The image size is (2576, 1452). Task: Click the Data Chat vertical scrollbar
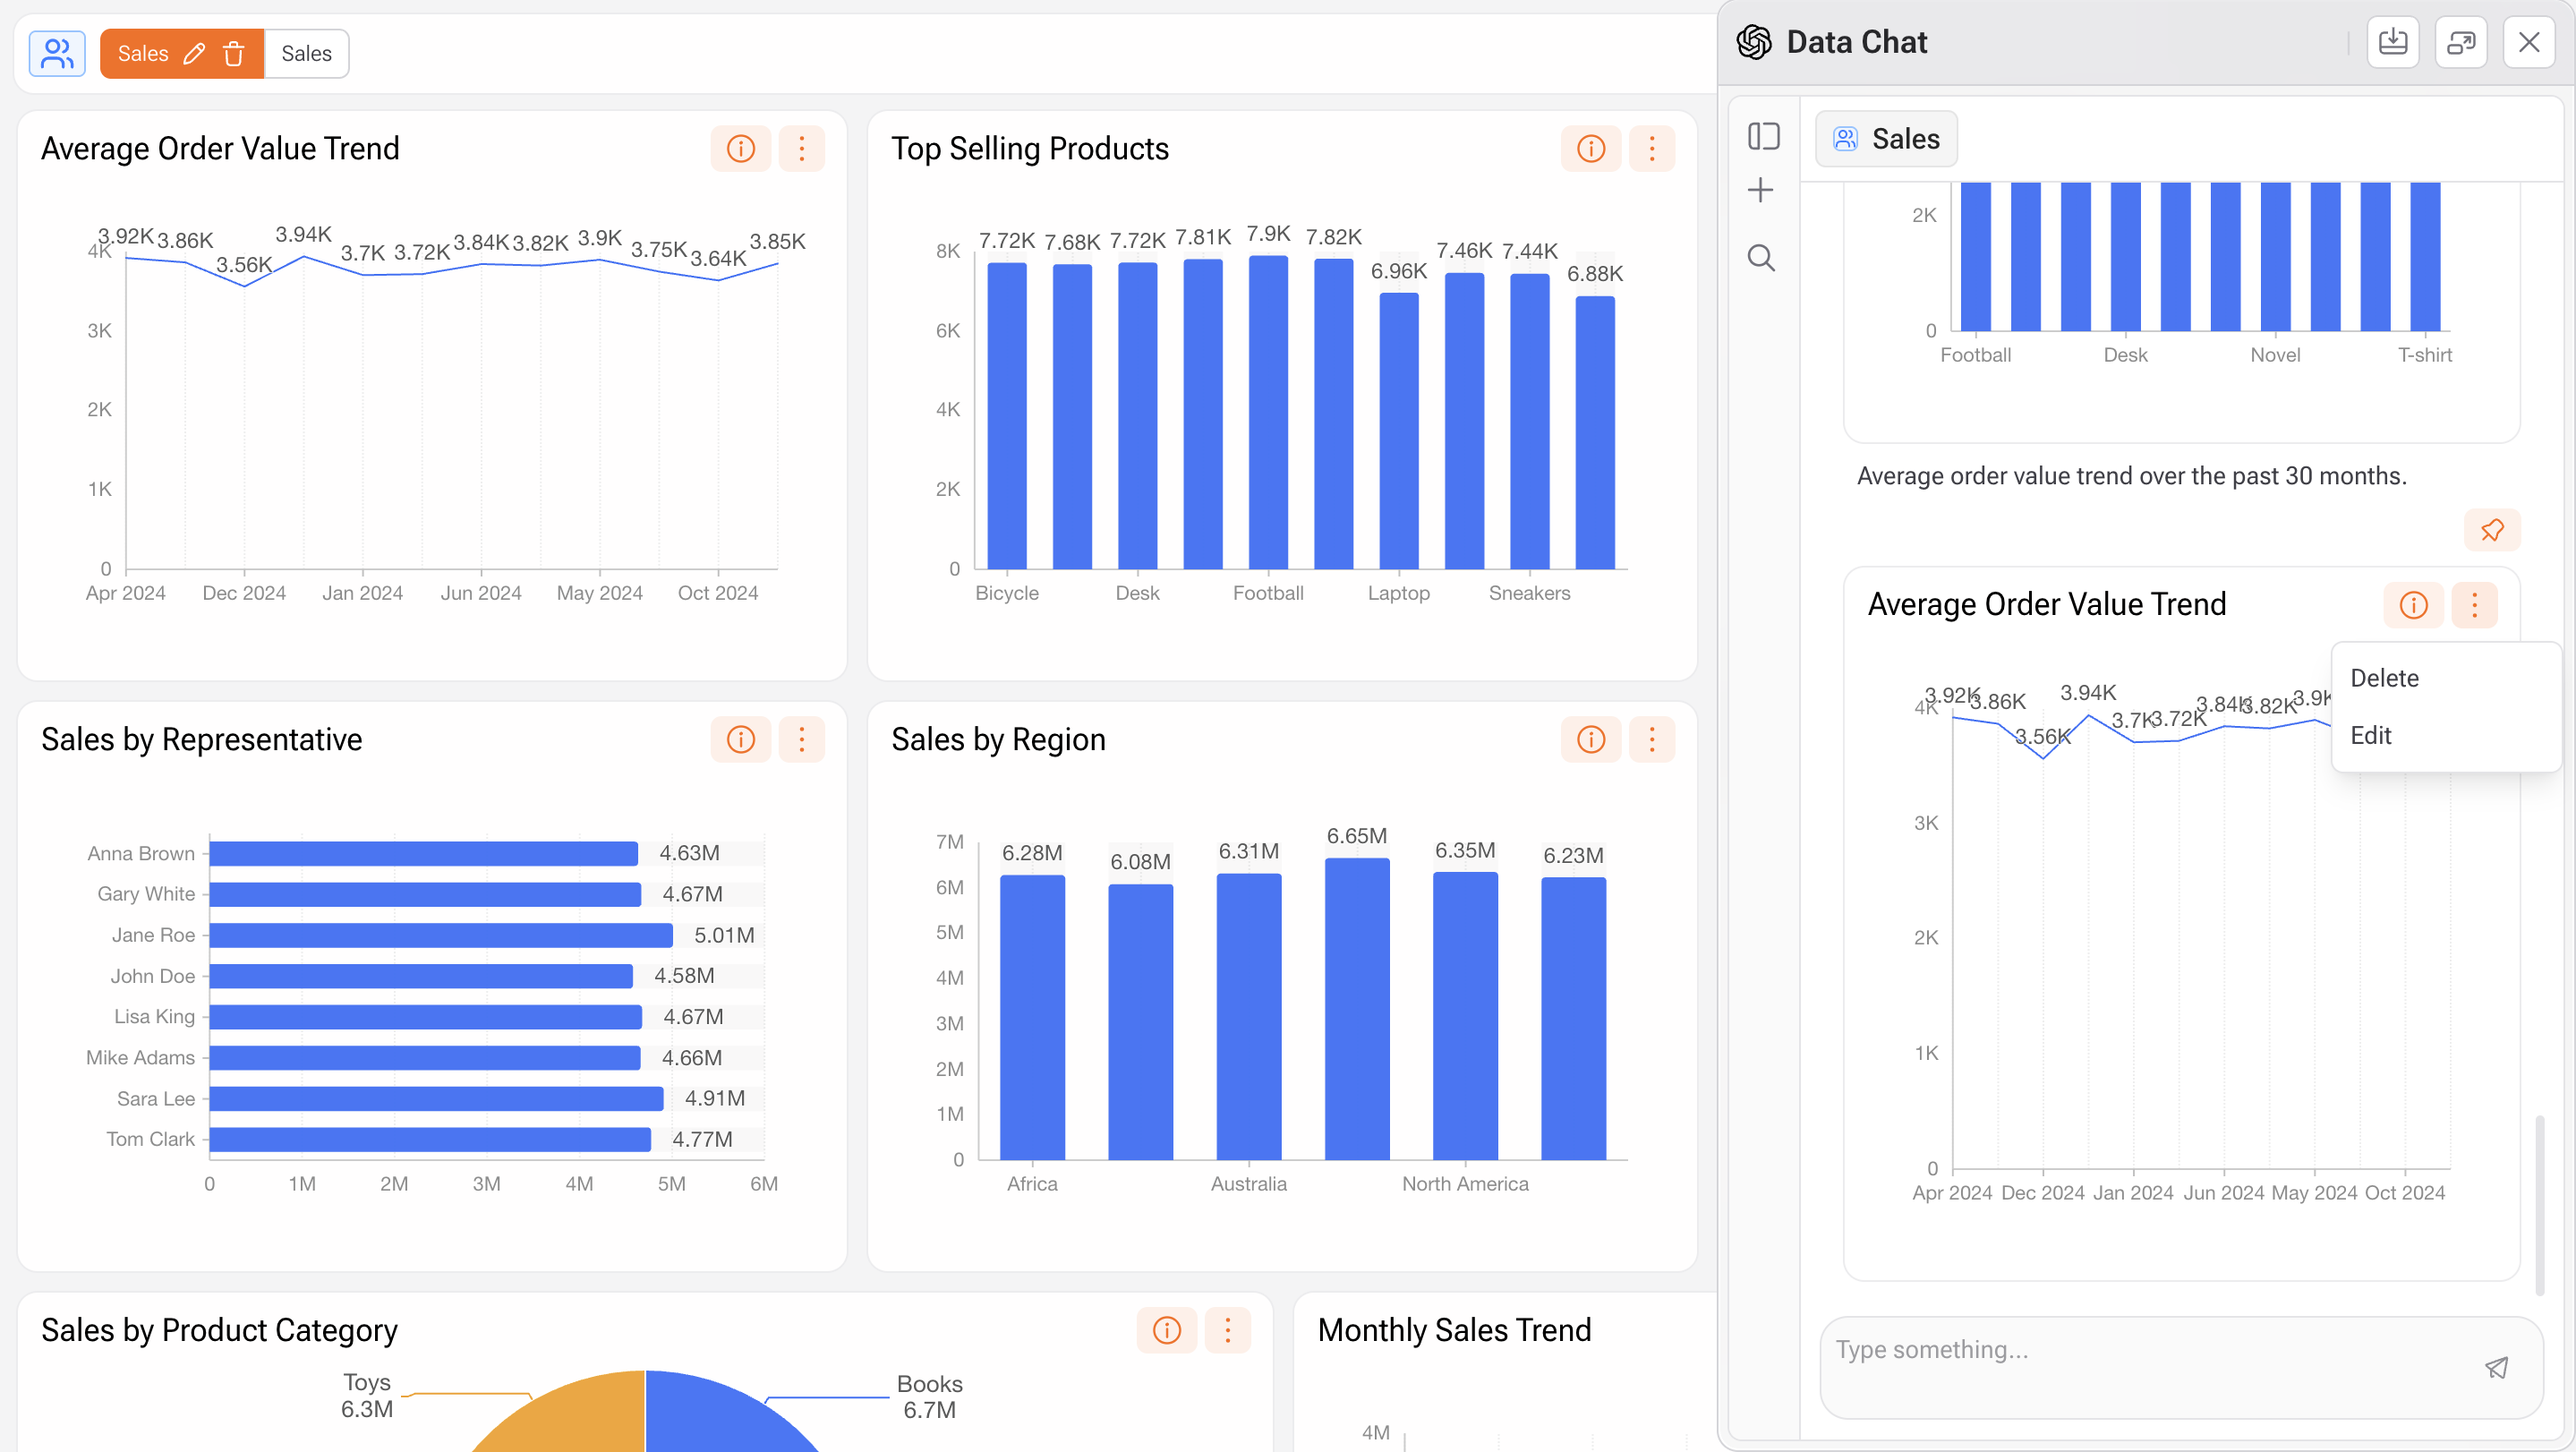tap(2540, 1205)
